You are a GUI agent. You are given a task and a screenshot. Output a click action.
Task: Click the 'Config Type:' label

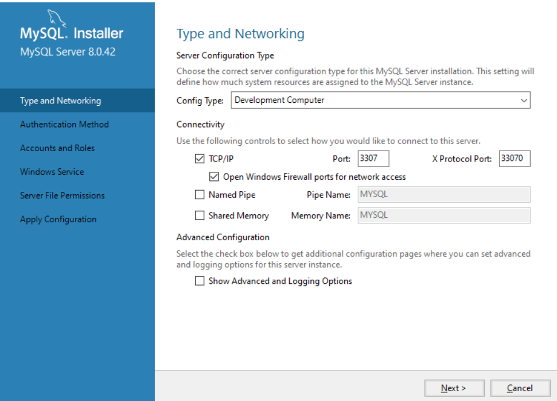(x=200, y=101)
